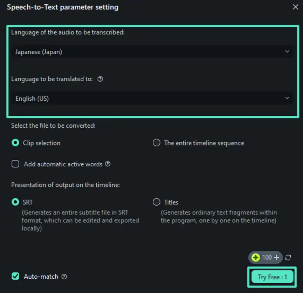The width and height of the screenshot is (303, 293).
Task: Uncheck the Auto-match checkbox
Action: [15, 276]
